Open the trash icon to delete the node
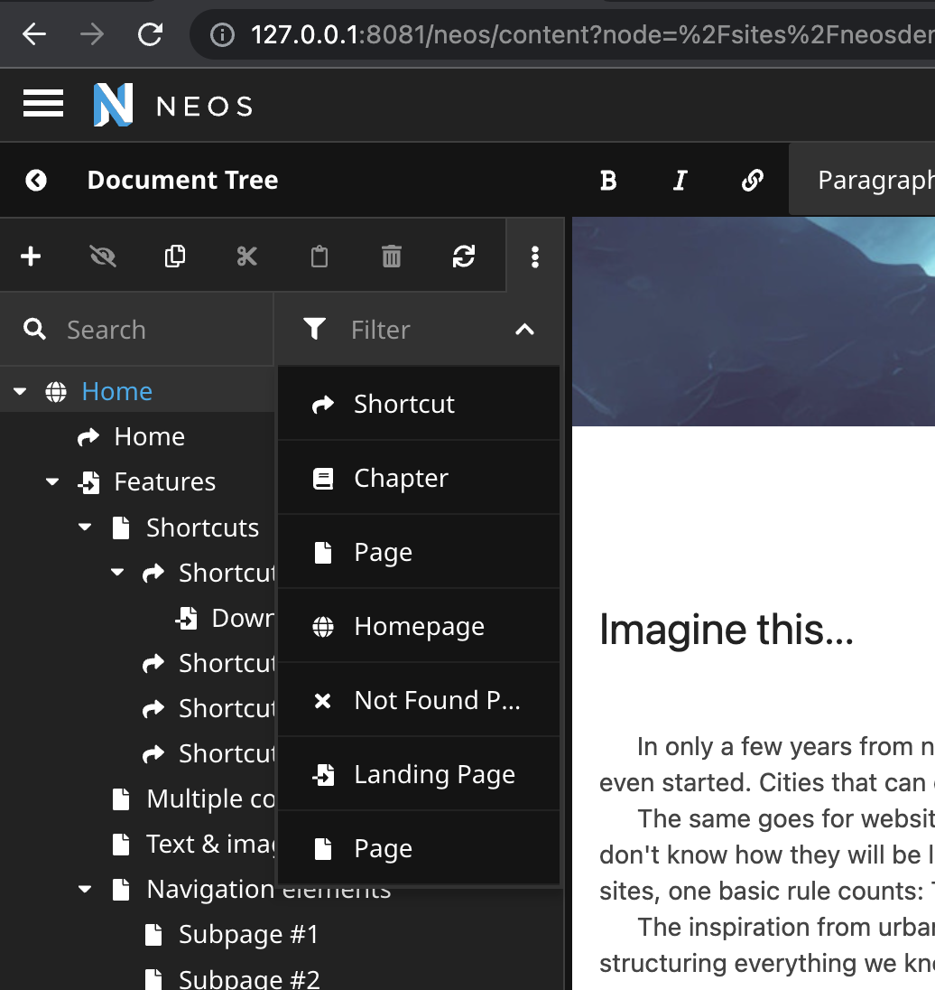The width and height of the screenshot is (935, 990). pyautogui.click(x=391, y=256)
